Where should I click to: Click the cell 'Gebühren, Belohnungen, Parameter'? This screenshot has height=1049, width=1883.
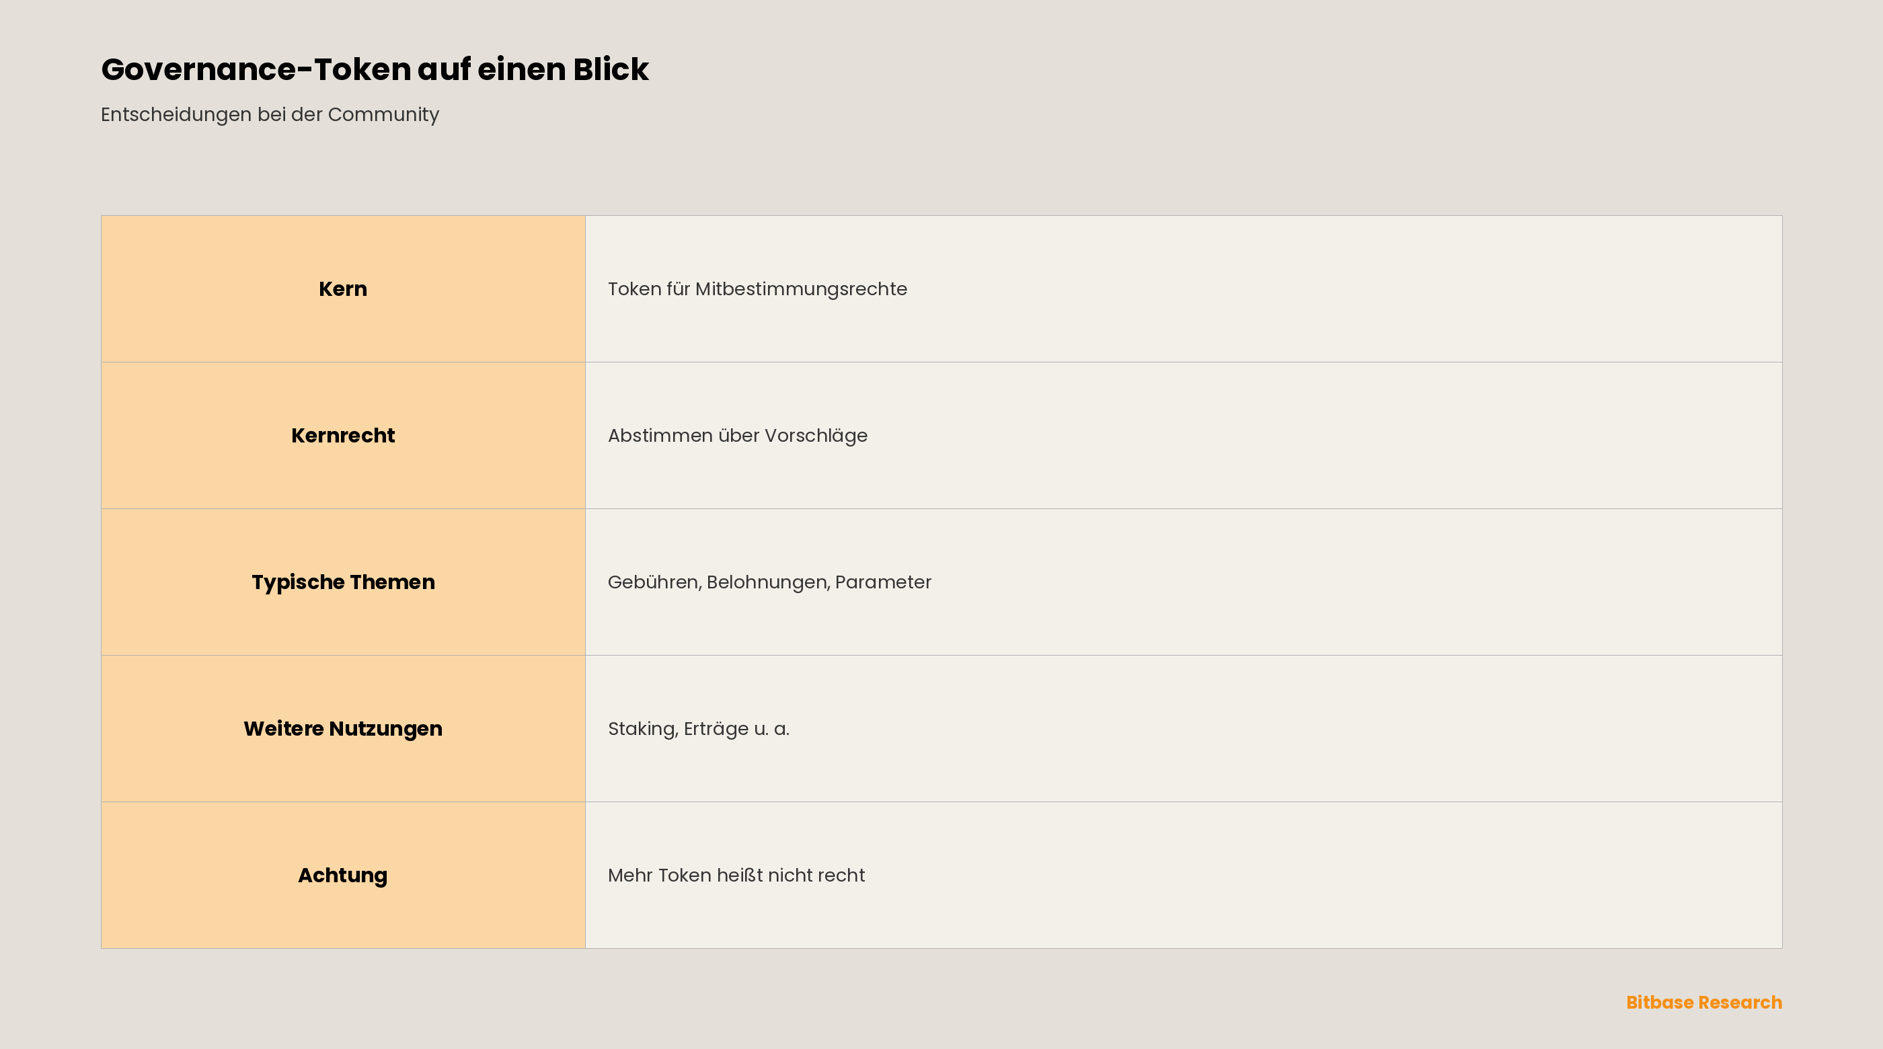[1184, 582]
